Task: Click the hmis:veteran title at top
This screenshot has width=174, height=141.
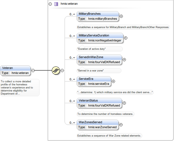Action: [69, 4]
